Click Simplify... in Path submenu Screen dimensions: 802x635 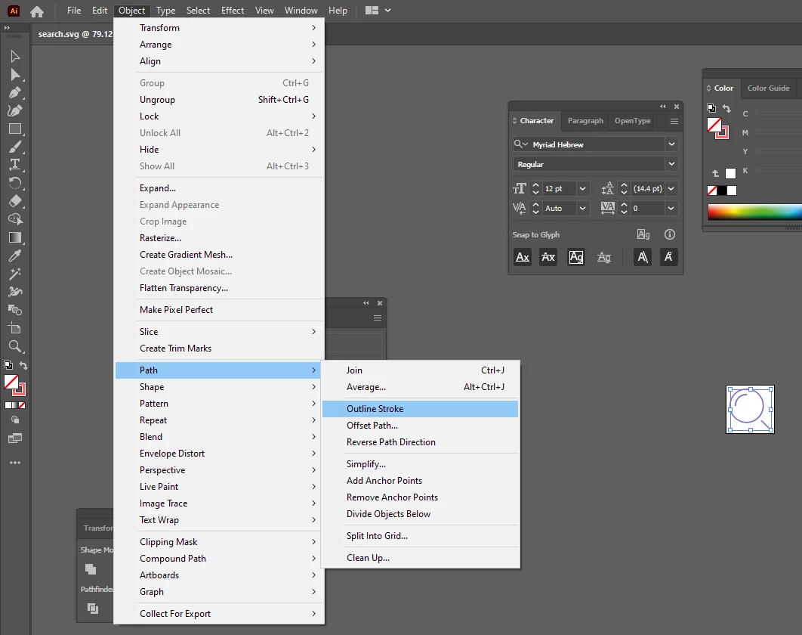point(421,464)
